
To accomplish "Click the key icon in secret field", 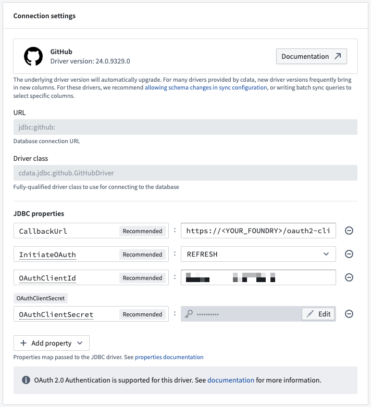I will tap(189, 314).
